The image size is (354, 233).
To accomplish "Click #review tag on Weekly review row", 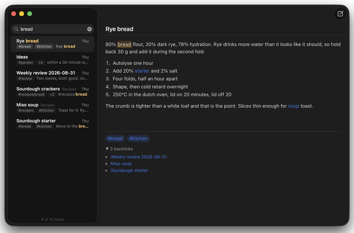I will click(x=25, y=78).
